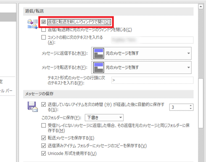206x162 pixels.
Task: Click reply layout icon in 返信するとき combo box
Action: click(x=99, y=53)
